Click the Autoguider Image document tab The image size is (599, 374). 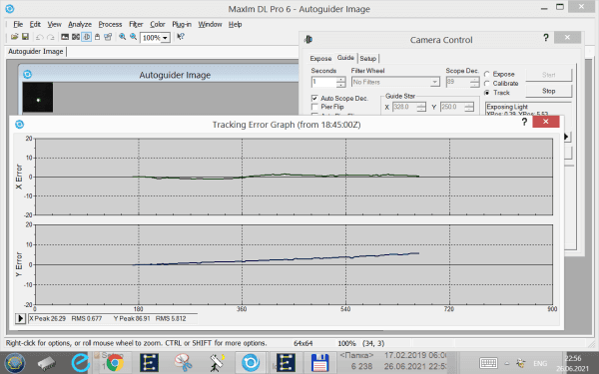pos(36,51)
